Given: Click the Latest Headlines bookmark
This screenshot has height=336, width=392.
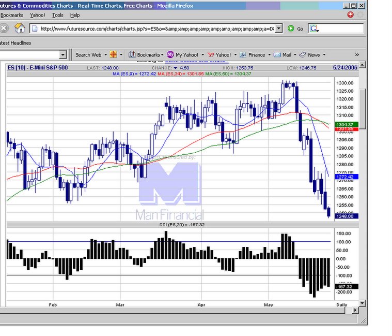Looking at the screenshot, I should 15,43.
